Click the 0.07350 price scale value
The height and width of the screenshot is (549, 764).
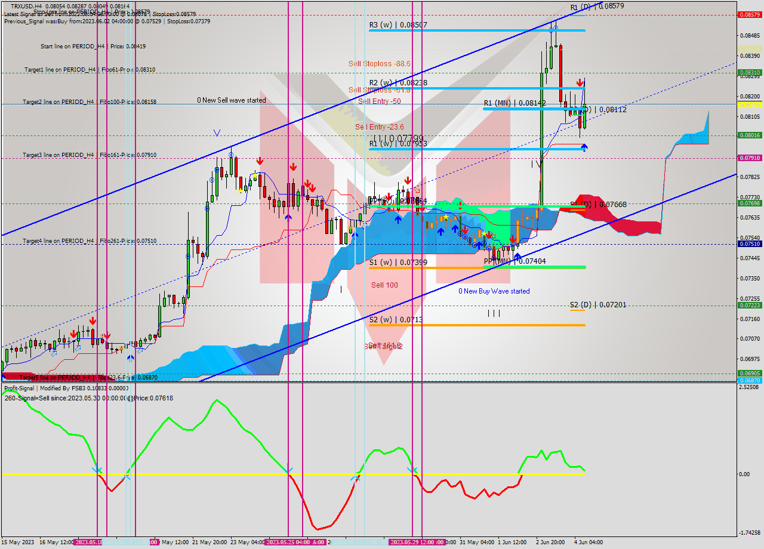click(750, 279)
